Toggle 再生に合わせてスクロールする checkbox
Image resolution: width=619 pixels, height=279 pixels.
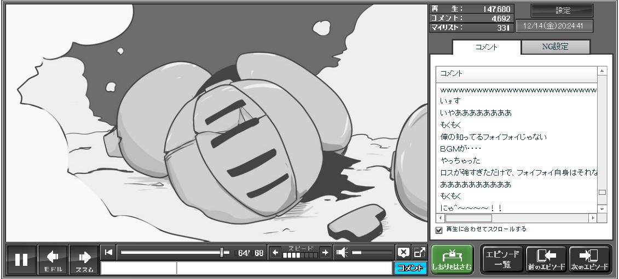click(x=439, y=230)
